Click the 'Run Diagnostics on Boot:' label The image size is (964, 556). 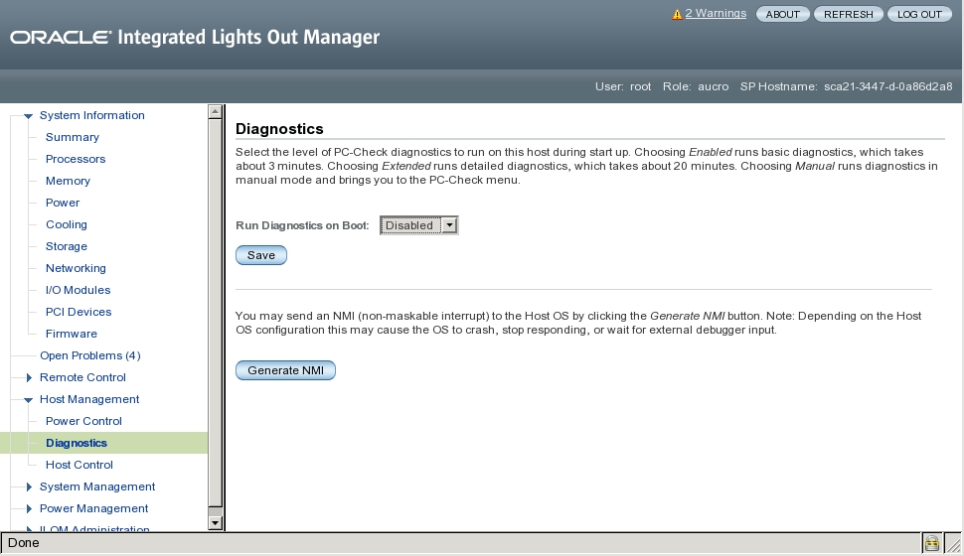click(x=302, y=225)
